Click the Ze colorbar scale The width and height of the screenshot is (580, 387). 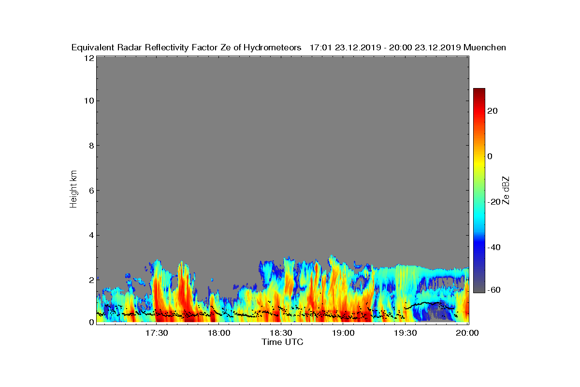pos(479,190)
